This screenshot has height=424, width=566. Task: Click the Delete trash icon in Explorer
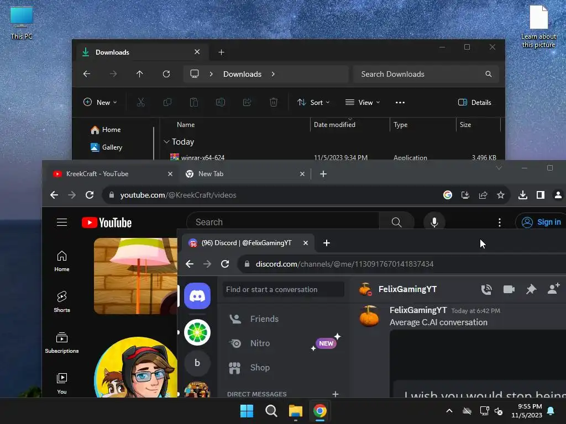[x=274, y=102]
